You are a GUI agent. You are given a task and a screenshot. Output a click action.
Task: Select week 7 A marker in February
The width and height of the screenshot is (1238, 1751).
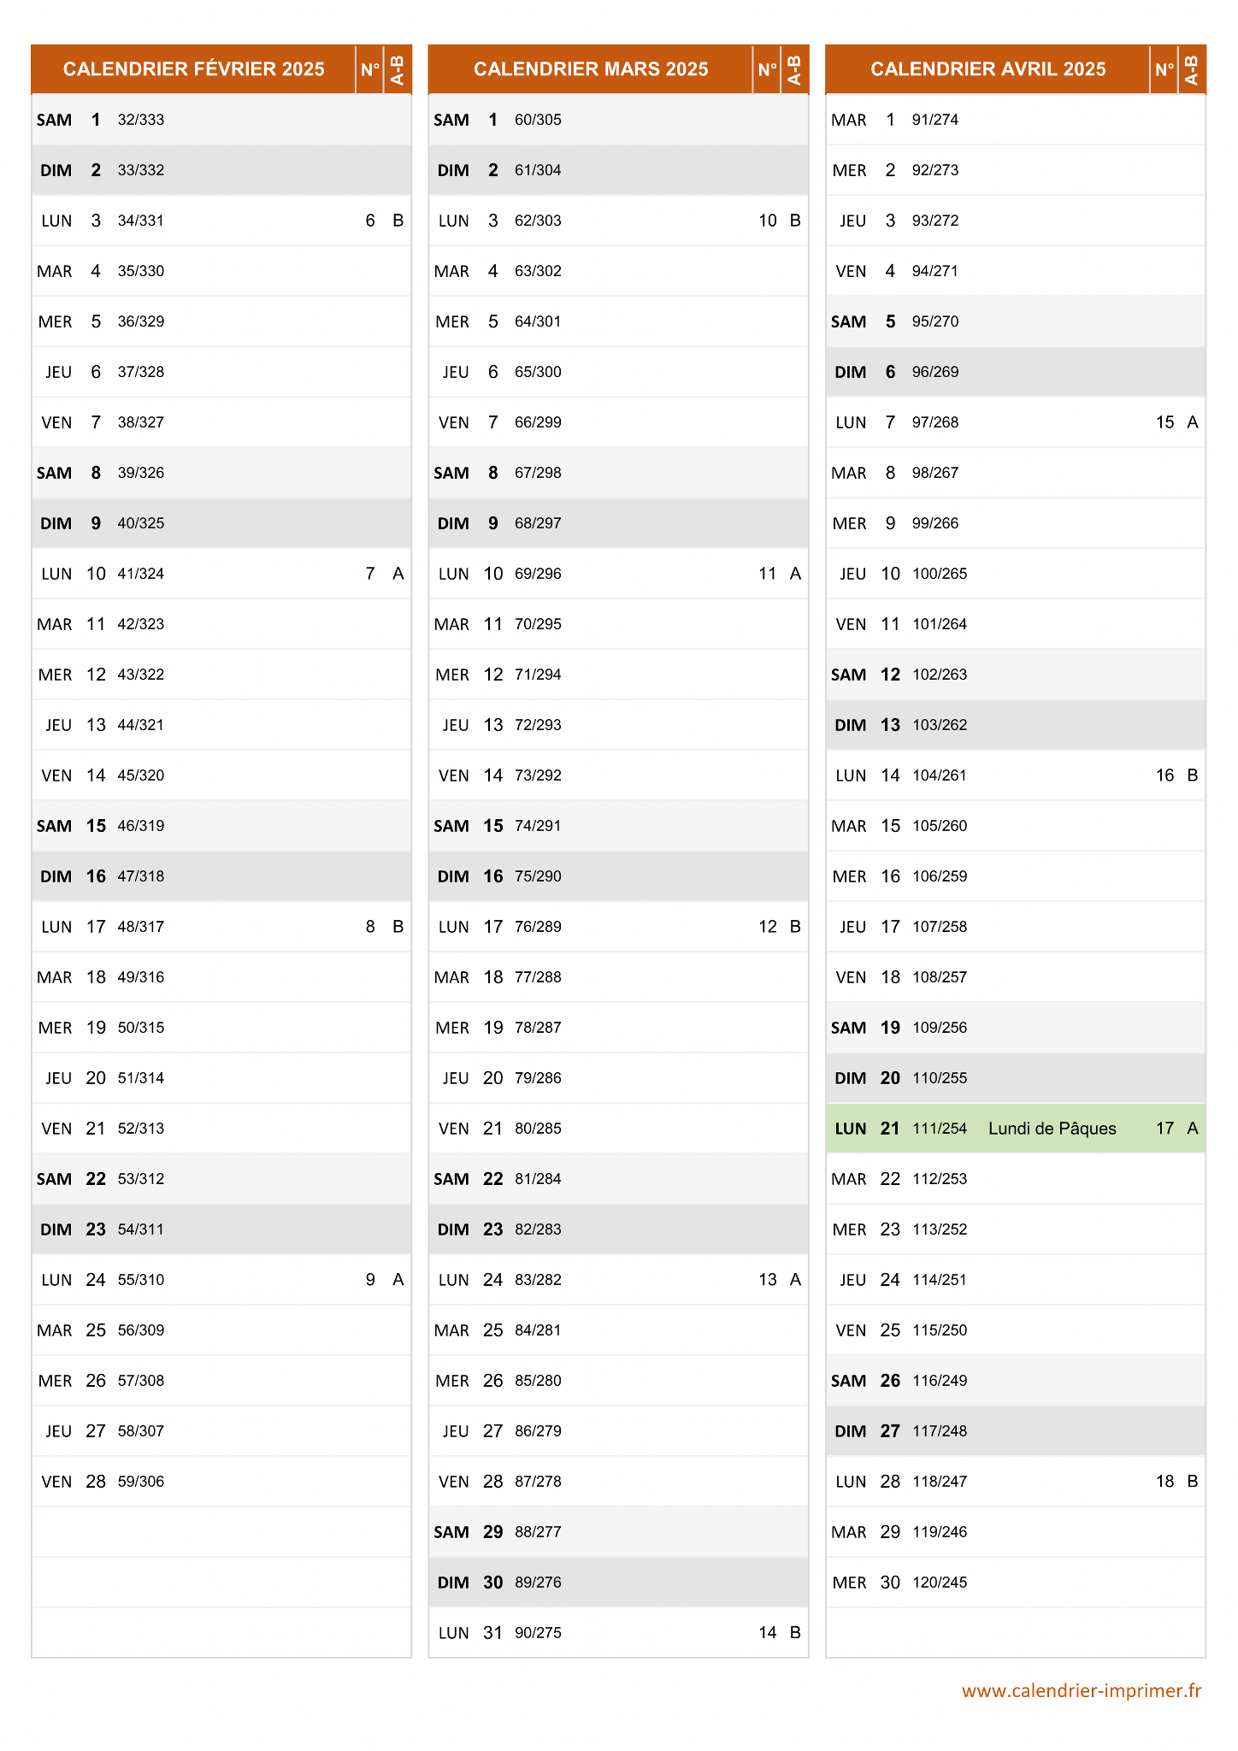pyautogui.click(x=384, y=574)
